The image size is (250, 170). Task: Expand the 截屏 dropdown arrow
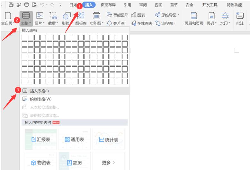pyautogui.click(x=57, y=23)
